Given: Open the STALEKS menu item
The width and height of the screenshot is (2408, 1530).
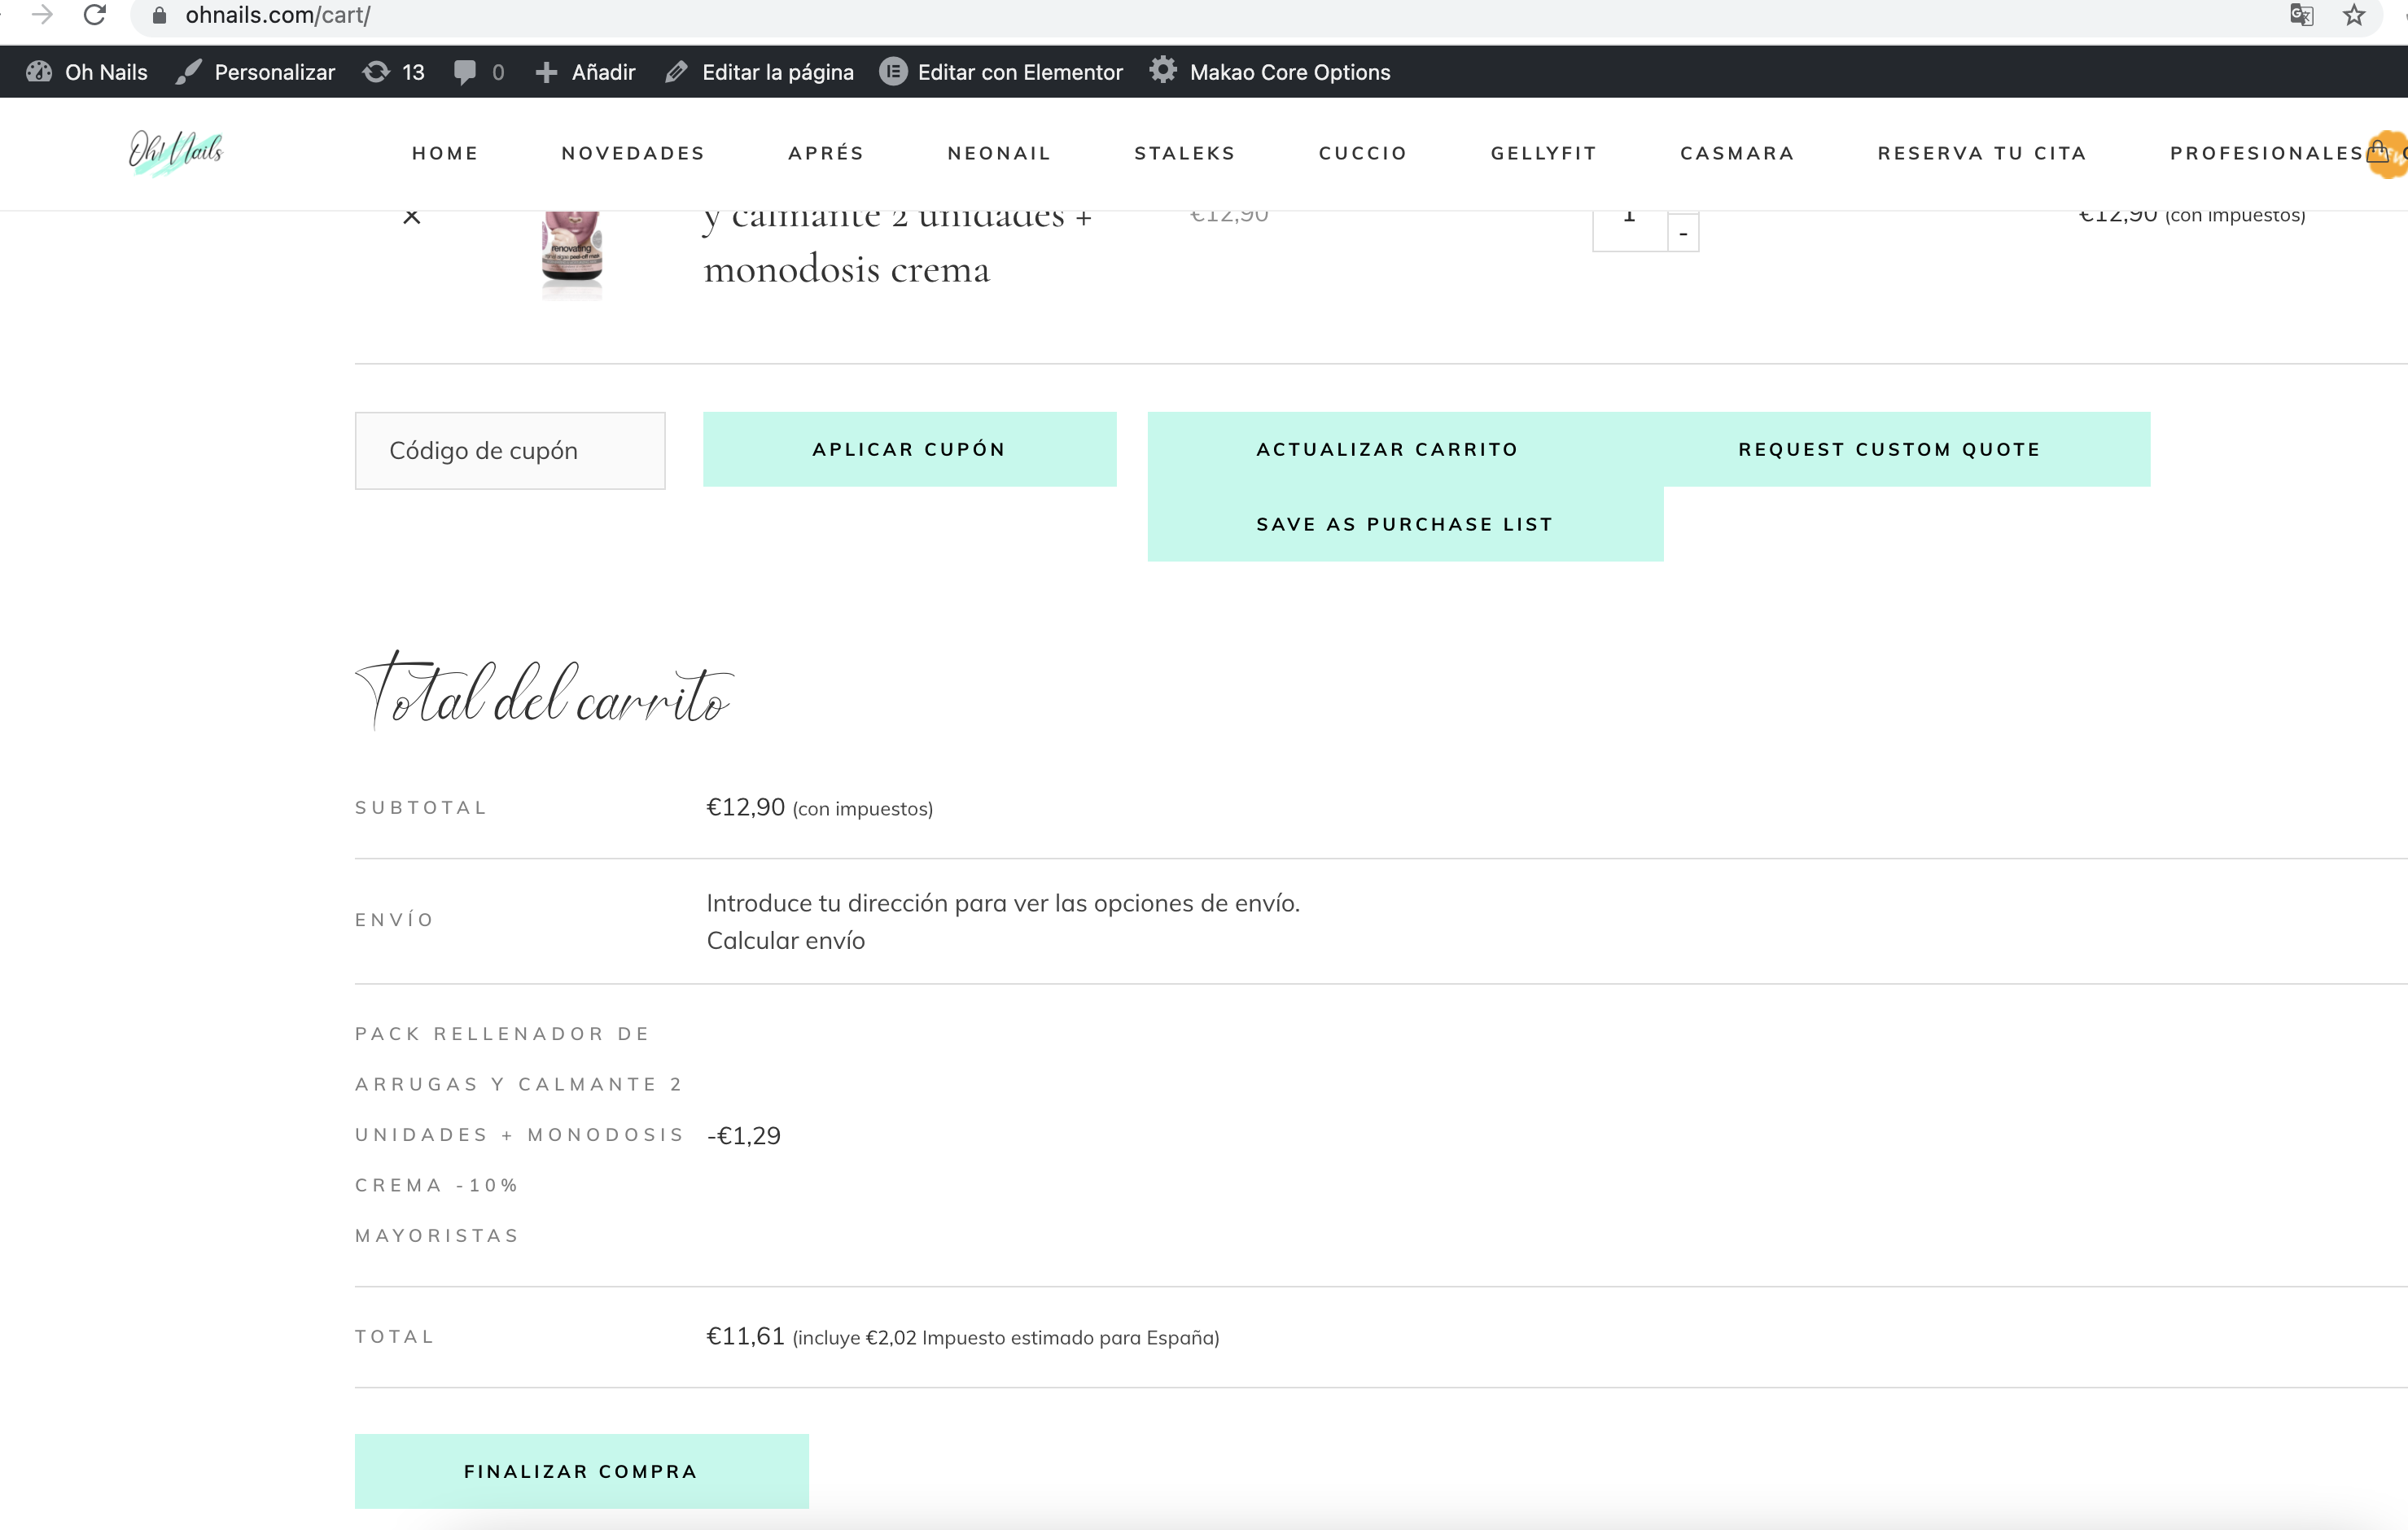Looking at the screenshot, I should (1185, 153).
